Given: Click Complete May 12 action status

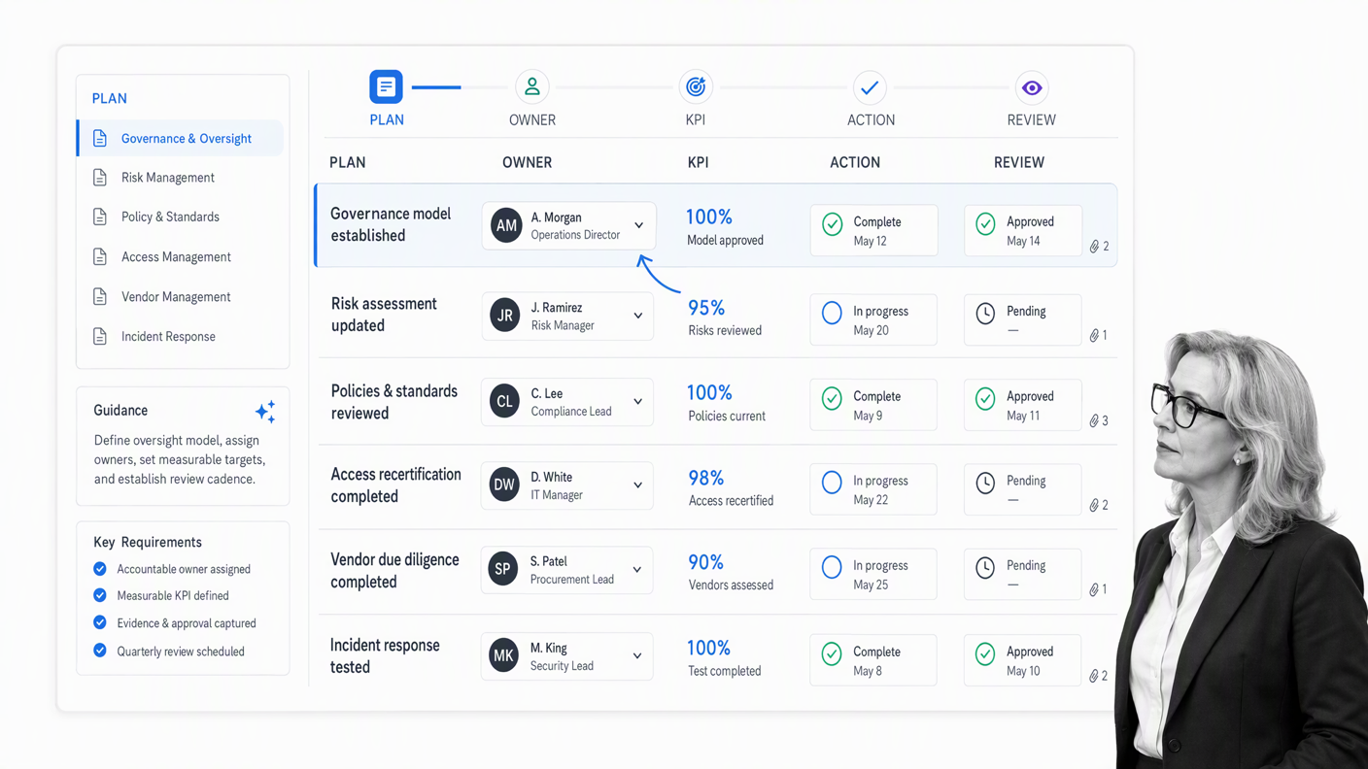Looking at the screenshot, I should pyautogui.click(x=873, y=230).
